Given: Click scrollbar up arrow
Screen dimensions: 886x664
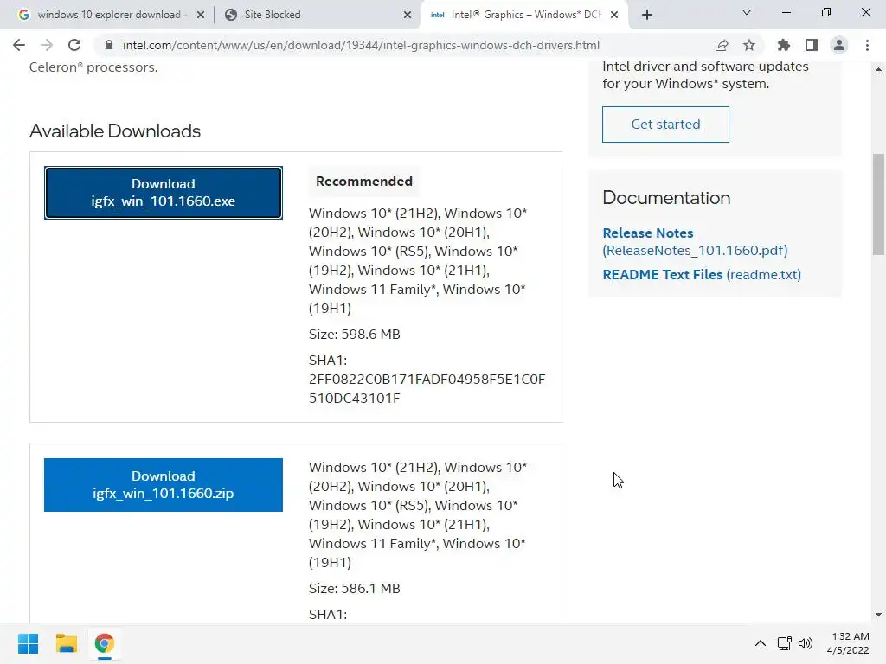Looking at the screenshot, I should (878, 69).
